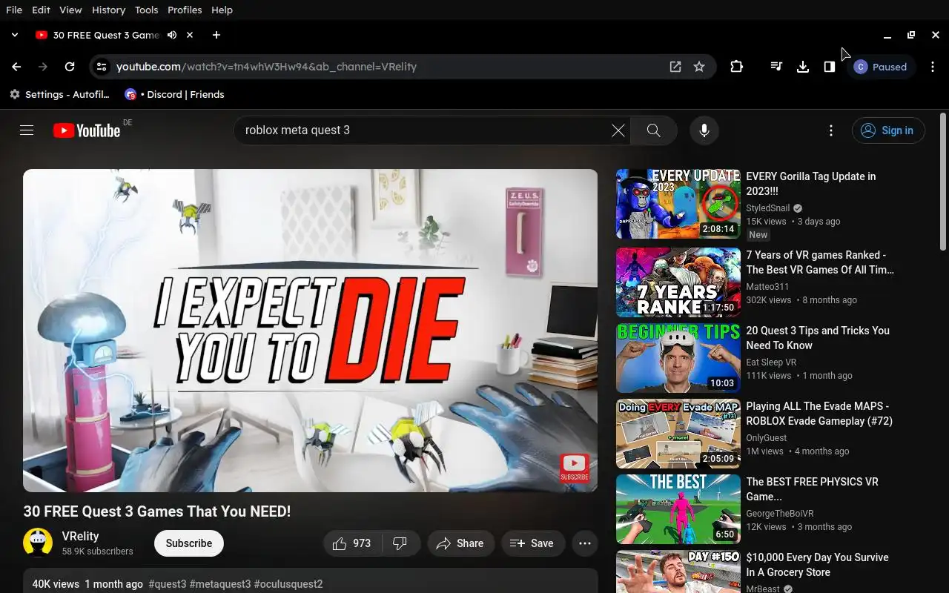The width and height of the screenshot is (949, 593).
Task: Click the #quest3 hashtag
Action: (168, 584)
